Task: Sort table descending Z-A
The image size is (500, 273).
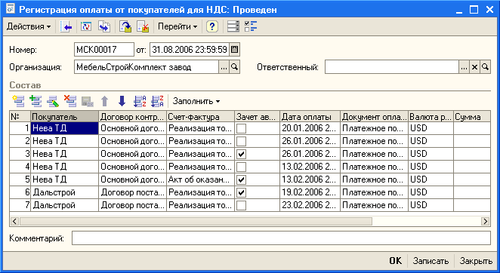Action: [157, 101]
